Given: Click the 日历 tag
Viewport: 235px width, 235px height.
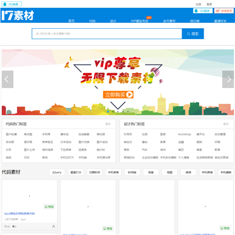Looking at the screenshot, I should click(x=27, y=157).
